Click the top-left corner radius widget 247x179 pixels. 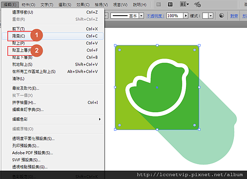pyautogui.click(x=119, y=50)
